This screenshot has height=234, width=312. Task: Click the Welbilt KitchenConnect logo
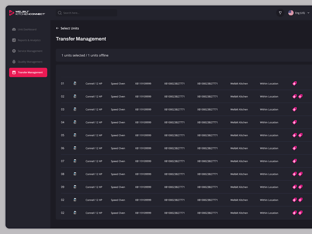(x=27, y=13)
